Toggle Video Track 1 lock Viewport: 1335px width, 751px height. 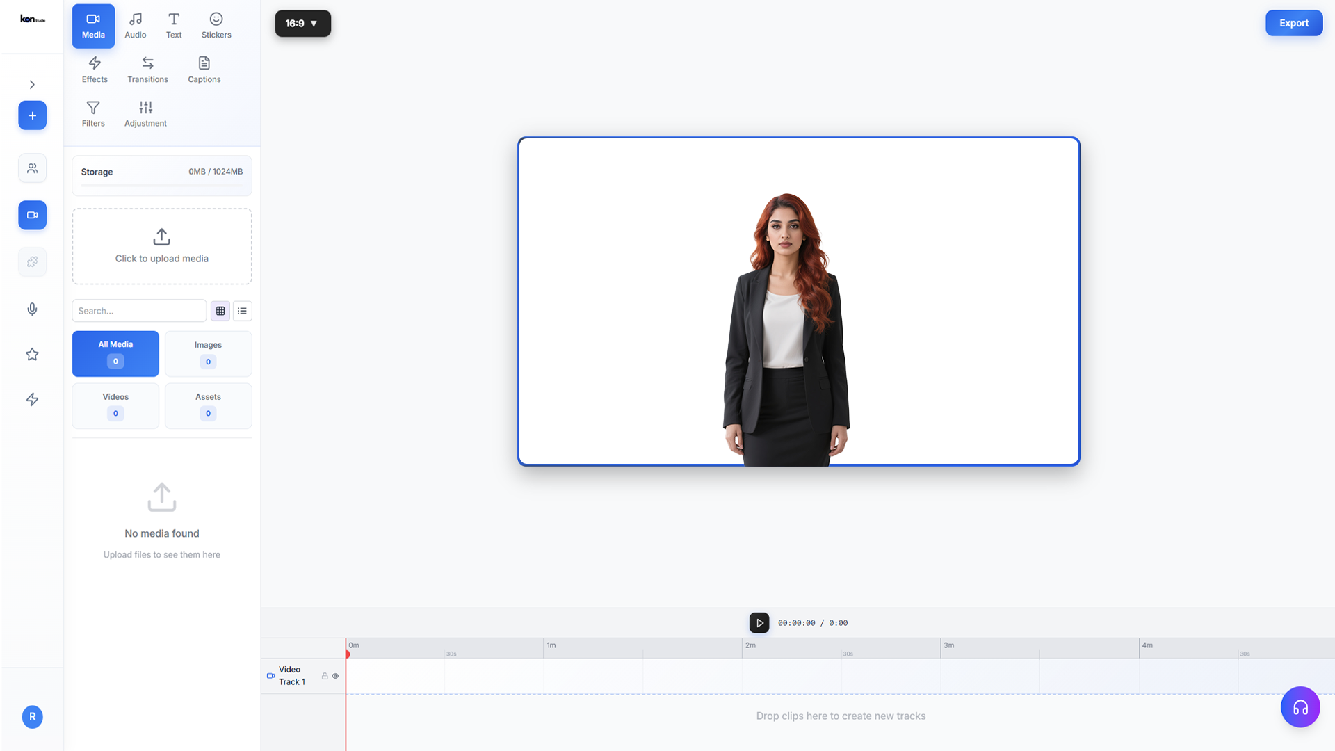325,676
